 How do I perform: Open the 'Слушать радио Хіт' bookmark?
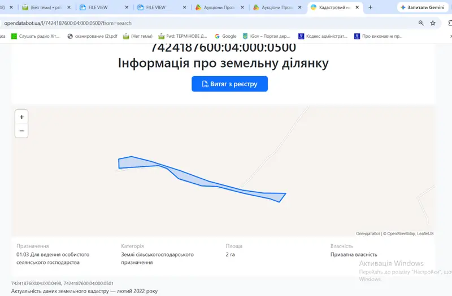click(36, 36)
